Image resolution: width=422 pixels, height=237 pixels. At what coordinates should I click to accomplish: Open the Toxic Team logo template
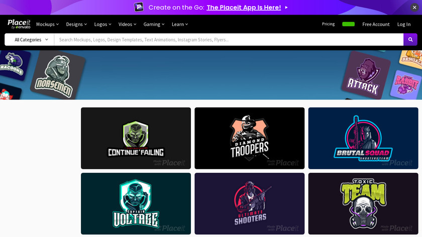[363, 204]
